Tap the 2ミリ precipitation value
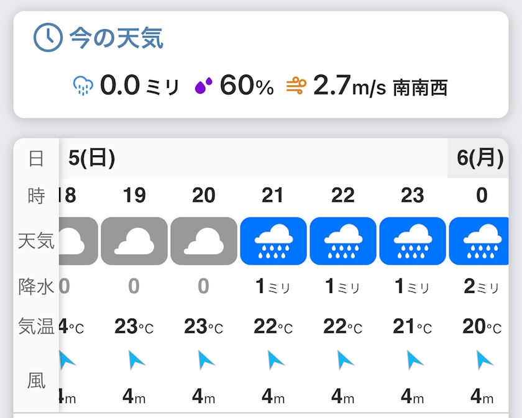522x418 pixels. [482, 286]
